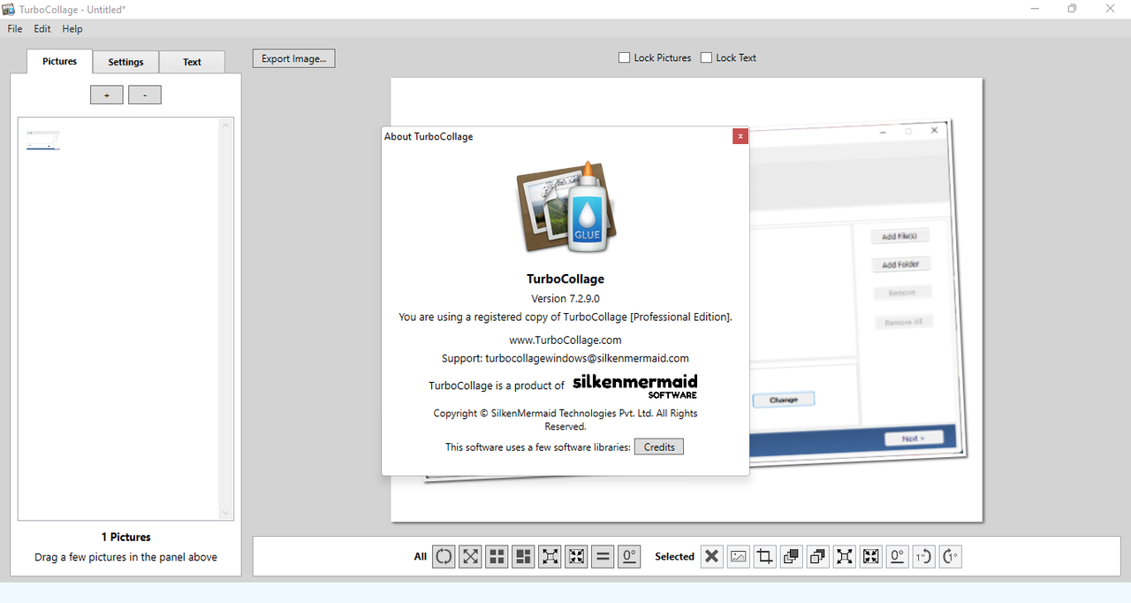Click the All shuffle circular-arrows icon
Image resolution: width=1131 pixels, height=603 pixels.
444,556
